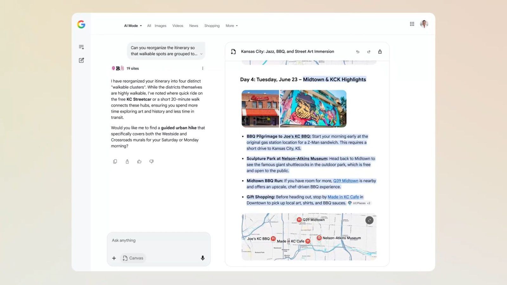Share the AI response
507x285 pixels.
pyautogui.click(x=127, y=161)
